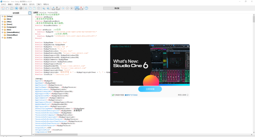Screen dimensions: 255x137
Task: Copy selection using the toolbar copy icon
Action: [30, 8]
